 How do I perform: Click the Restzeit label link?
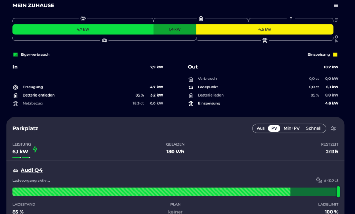coord(329,144)
